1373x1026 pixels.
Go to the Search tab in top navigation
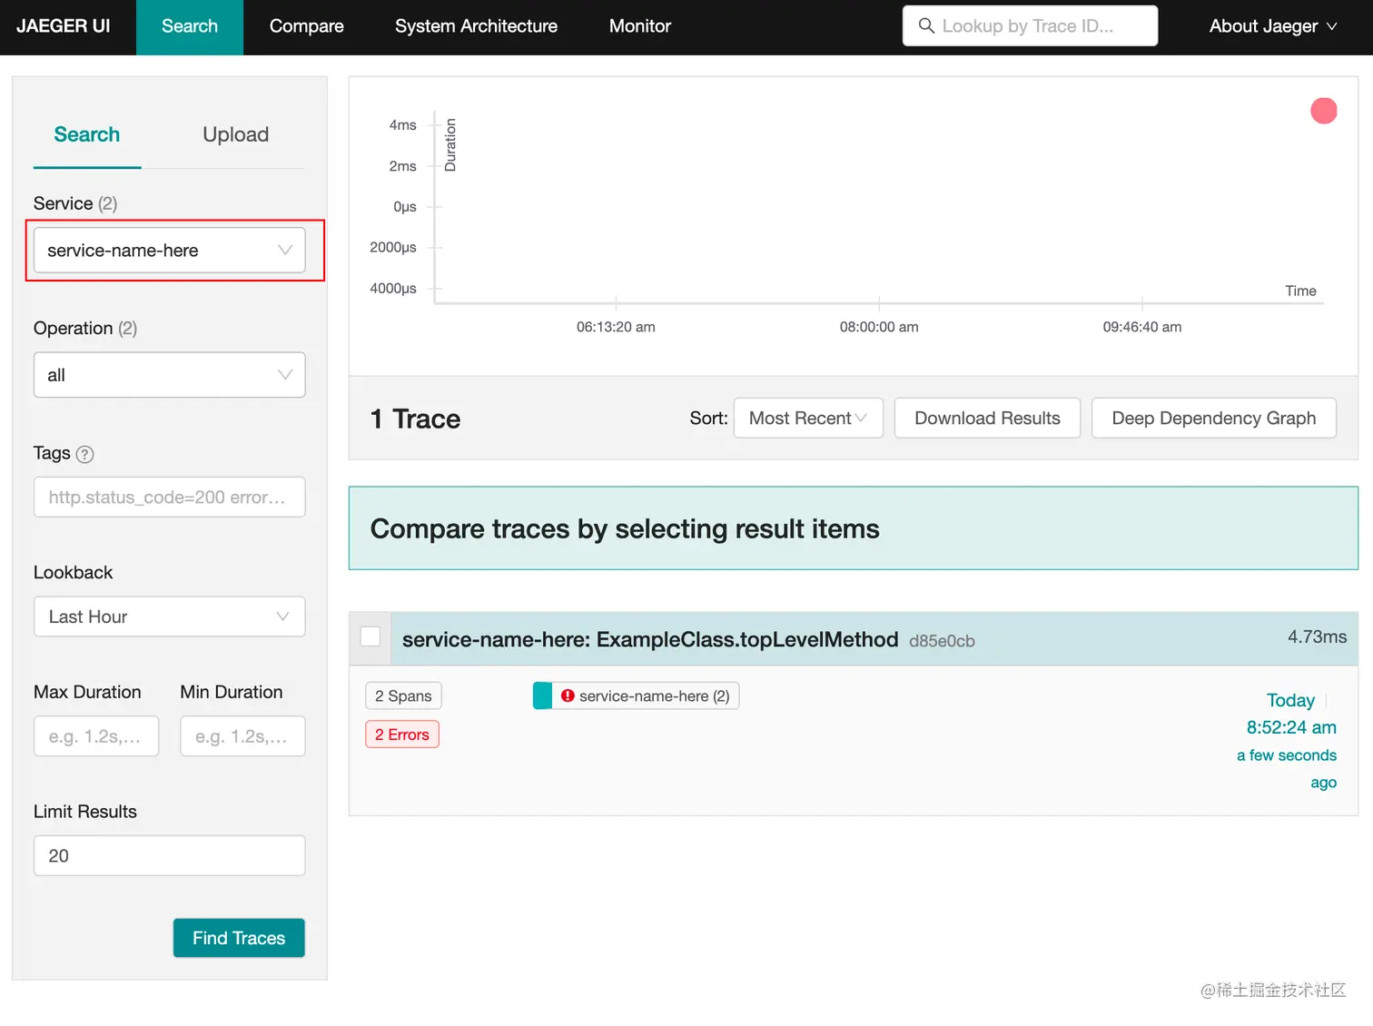tap(190, 26)
